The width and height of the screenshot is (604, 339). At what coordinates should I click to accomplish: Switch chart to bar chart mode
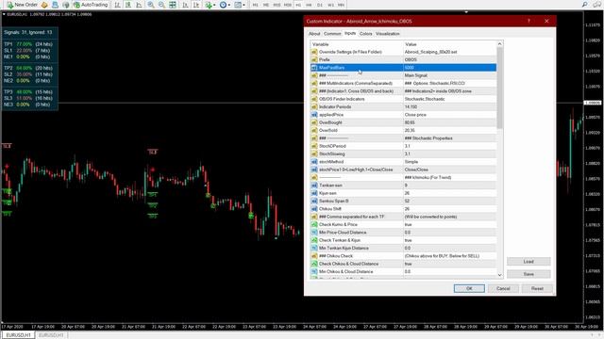[117, 5]
